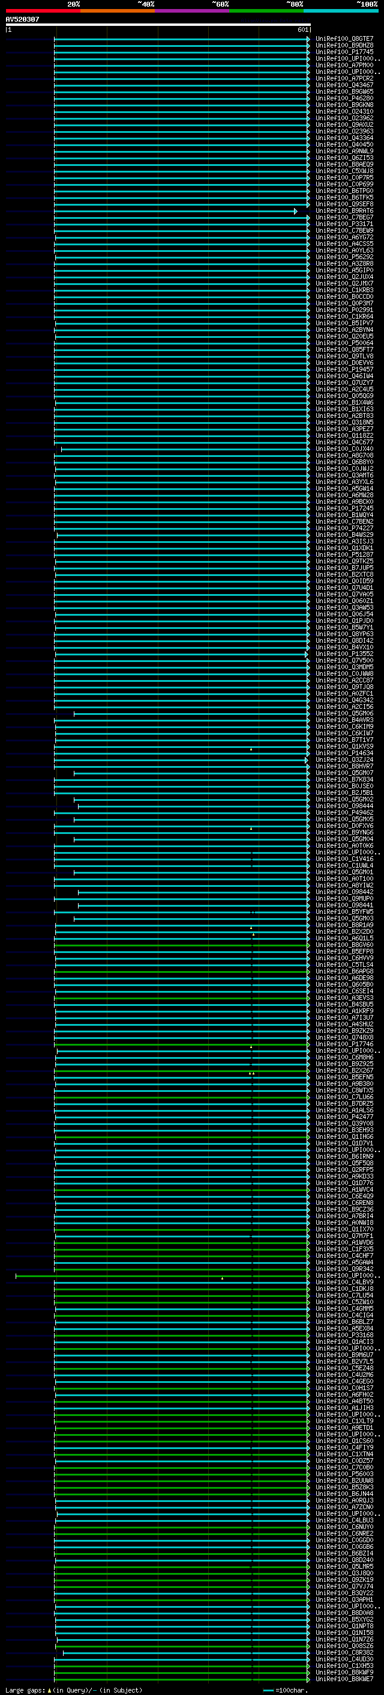This screenshot has width=384, height=1695.
Task: Select the UniRef100_Q3ZJ24 label
Action: tap(344, 759)
